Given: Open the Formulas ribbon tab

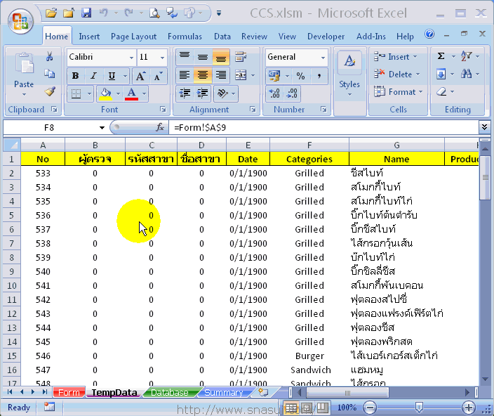Looking at the screenshot, I should (x=185, y=37).
